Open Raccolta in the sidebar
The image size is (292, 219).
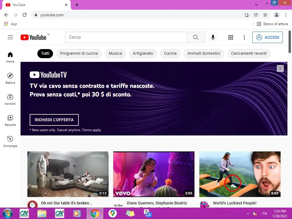click(x=10, y=121)
